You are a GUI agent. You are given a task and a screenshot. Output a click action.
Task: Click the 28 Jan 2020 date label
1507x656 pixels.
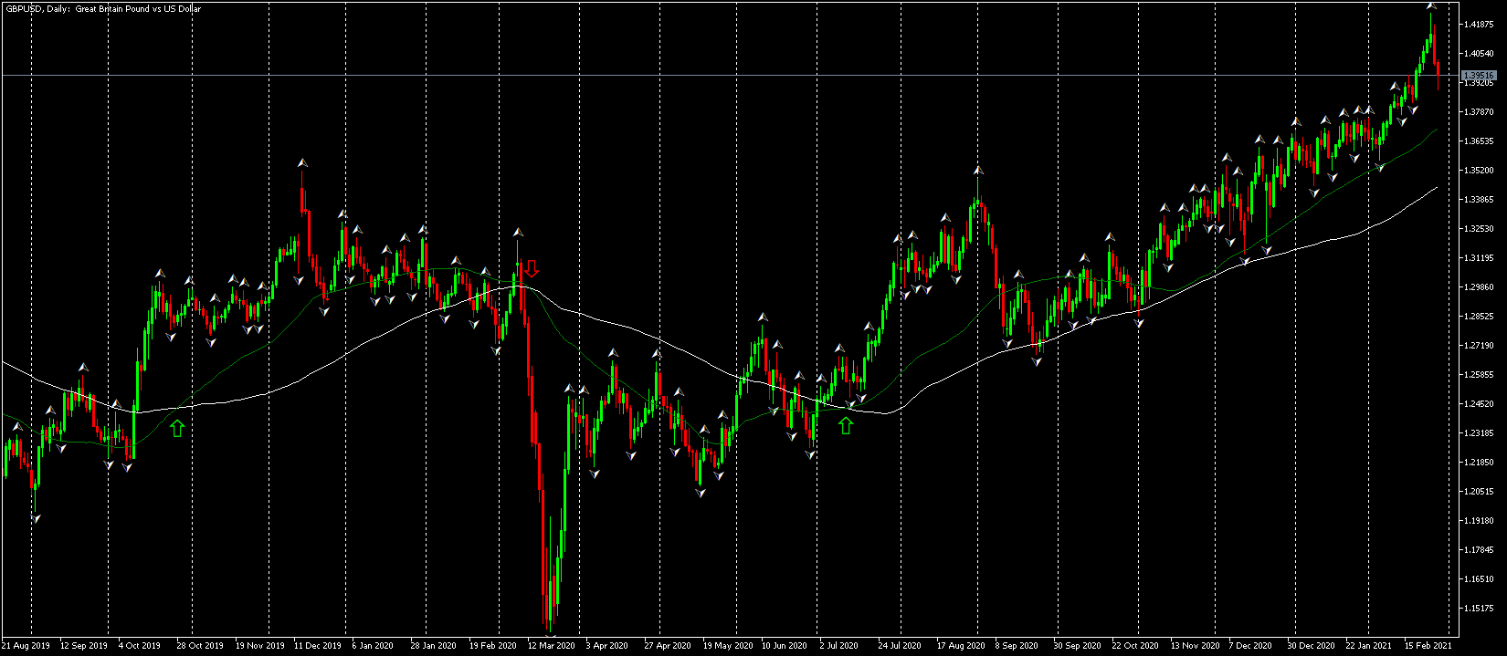(434, 645)
